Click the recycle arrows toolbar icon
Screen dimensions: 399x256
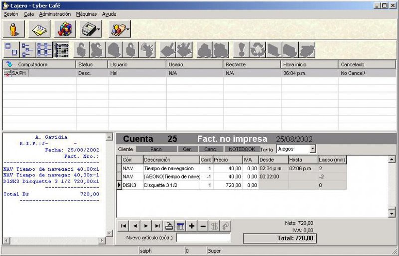[257, 50]
